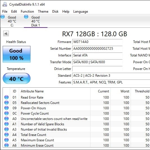The width and height of the screenshot is (150, 150).
Task: Click the Health Status label
Action: pyautogui.click(x=16, y=42)
